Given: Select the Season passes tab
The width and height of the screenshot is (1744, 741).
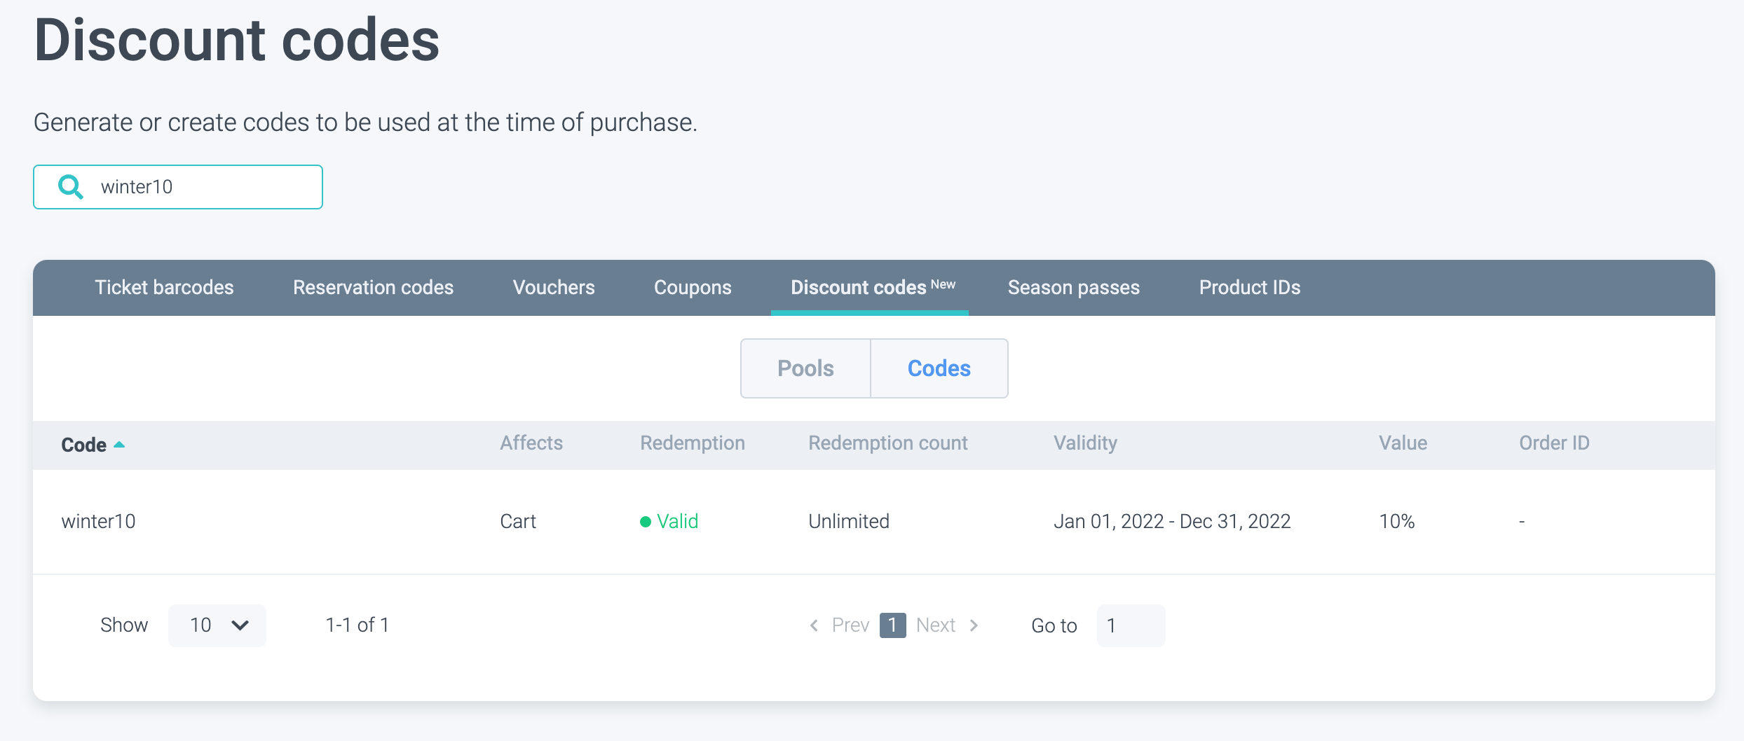Looking at the screenshot, I should [1073, 288].
